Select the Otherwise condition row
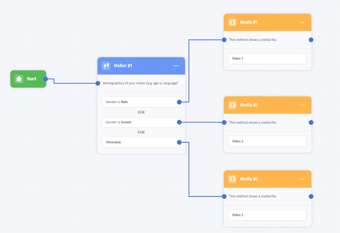 (x=141, y=142)
